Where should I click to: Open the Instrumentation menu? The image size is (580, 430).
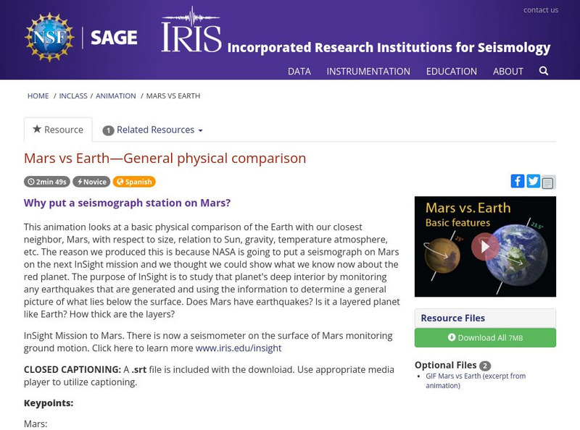(370, 72)
